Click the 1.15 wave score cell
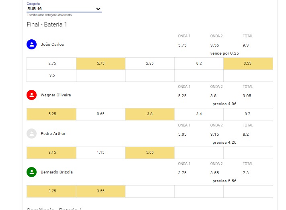Image resolution: width=286 pixels, height=210 pixels. coord(101,153)
